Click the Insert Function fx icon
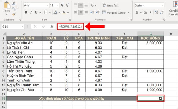 pyautogui.click(x=52, y=27)
